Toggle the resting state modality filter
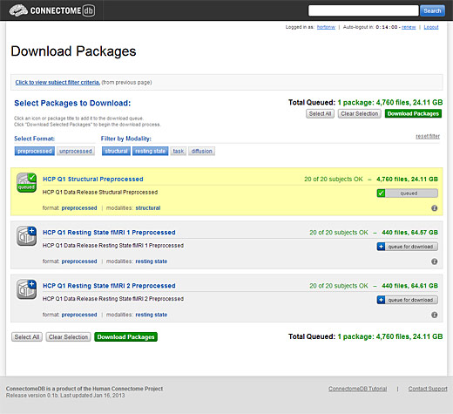Image resolution: width=453 pixels, height=414 pixels. tap(151, 151)
